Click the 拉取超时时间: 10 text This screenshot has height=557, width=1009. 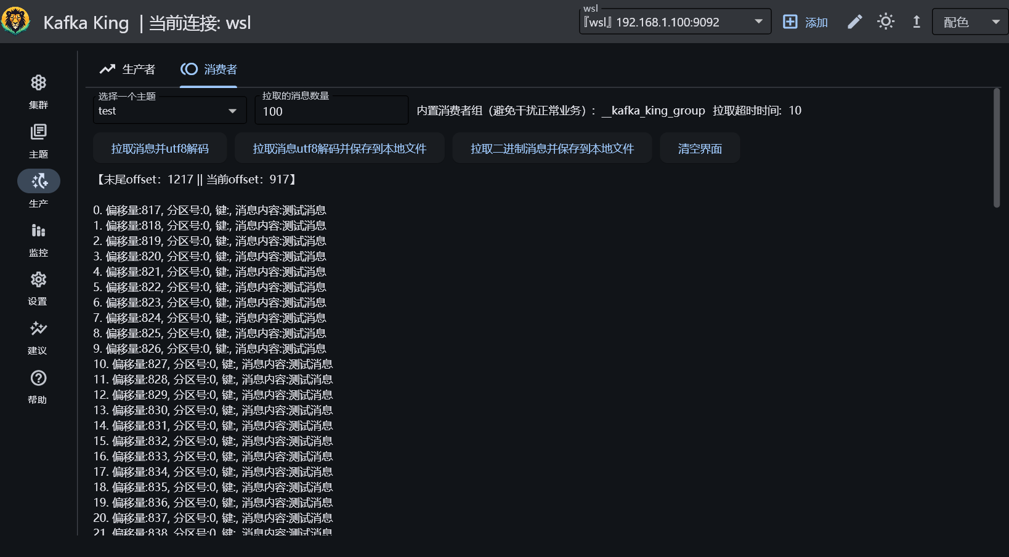tap(757, 111)
